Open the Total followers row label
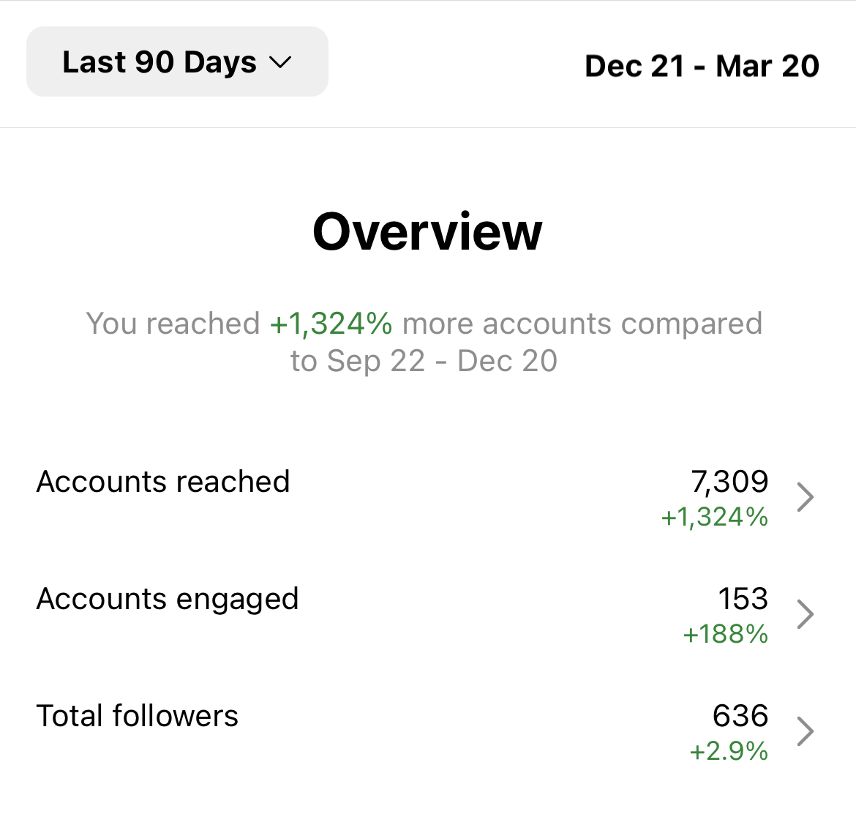The width and height of the screenshot is (856, 836). (x=138, y=716)
